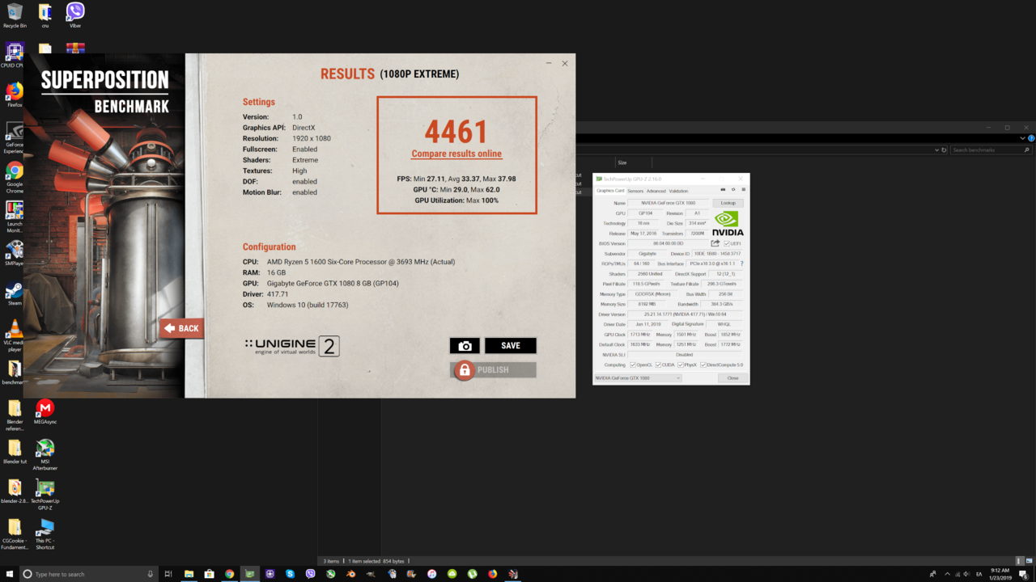Toggle the DirectCompute 5.0 checkbox in GPU-Z
The height and width of the screenshot is (582, 1036).
click(x=703, y=365)
